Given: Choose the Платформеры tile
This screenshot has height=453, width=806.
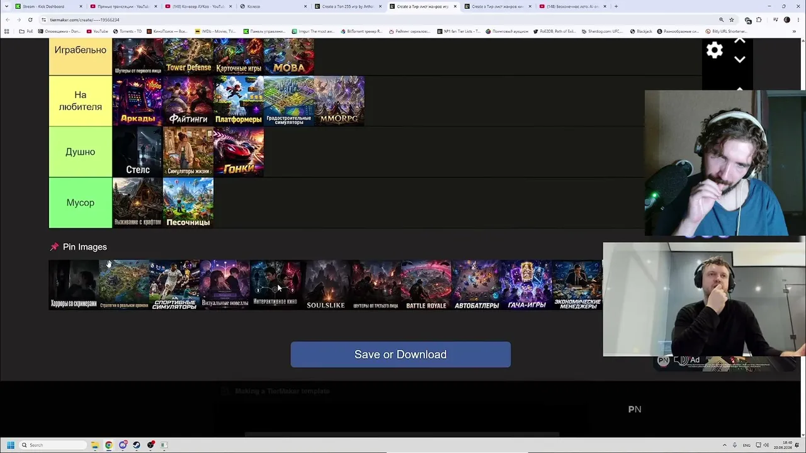Looking at the screenshot, I should (239, 101).
